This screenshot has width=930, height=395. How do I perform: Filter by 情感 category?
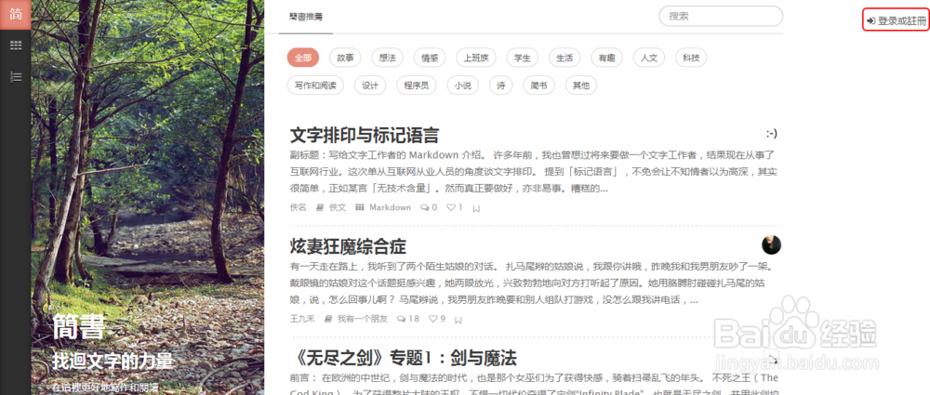pyautogui.click(x=430, y=58)
